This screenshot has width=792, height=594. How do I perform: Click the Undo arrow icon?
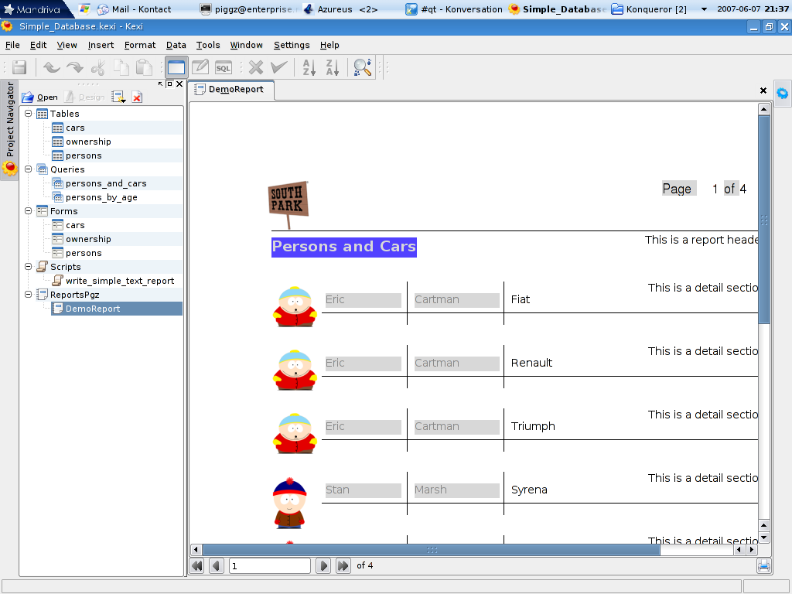[x=51, y=67]
